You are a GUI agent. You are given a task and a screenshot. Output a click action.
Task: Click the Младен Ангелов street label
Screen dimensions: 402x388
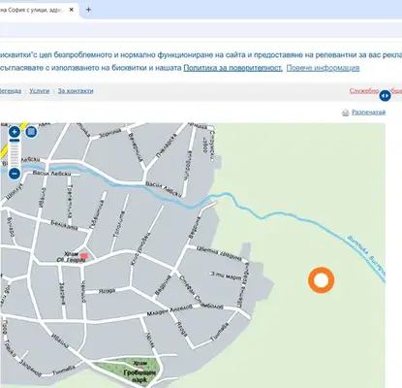(x=170, y=309)
